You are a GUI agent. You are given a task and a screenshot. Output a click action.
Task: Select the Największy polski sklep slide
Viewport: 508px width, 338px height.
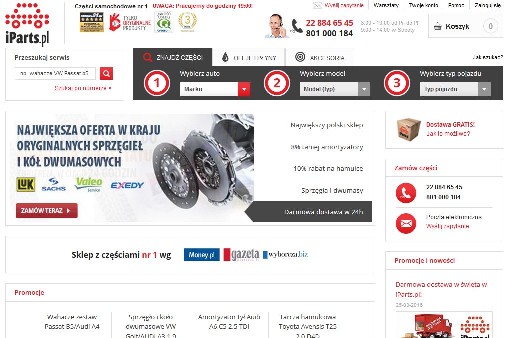pyautogui.click(x=327, y=125)
